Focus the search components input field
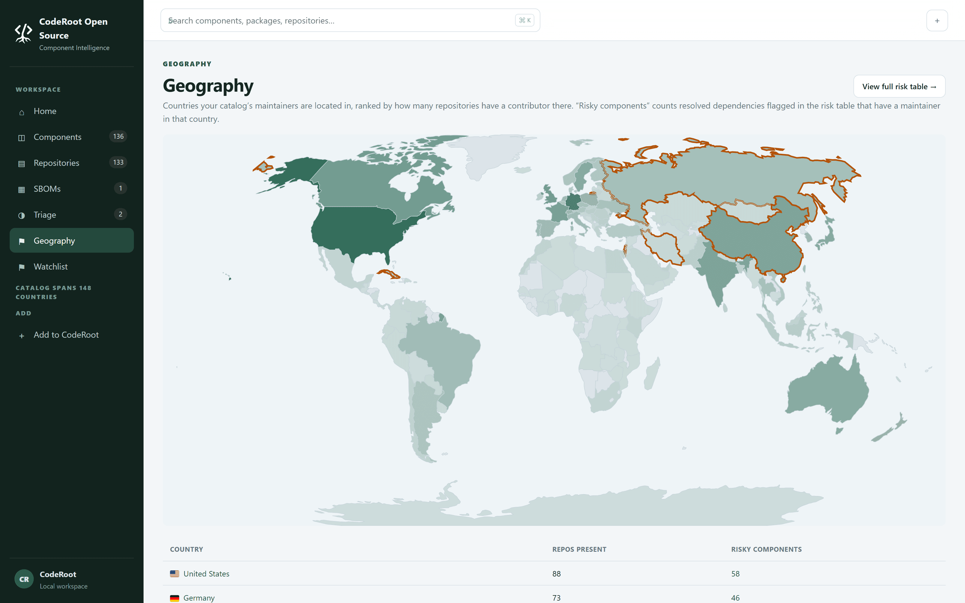The image size is (965, 603). point(350,20)
